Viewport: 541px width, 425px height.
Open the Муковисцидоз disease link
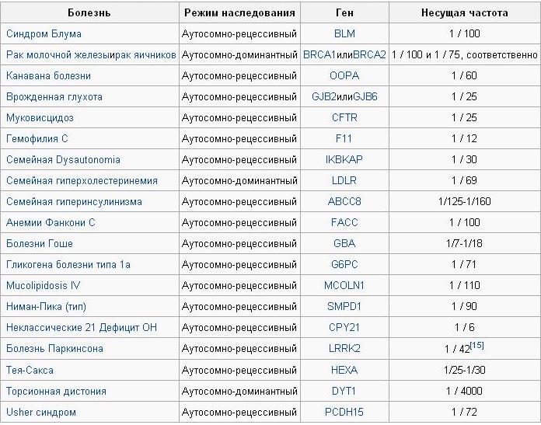[x=40, y=118]
